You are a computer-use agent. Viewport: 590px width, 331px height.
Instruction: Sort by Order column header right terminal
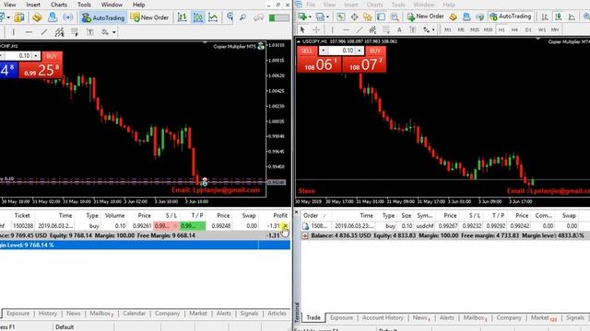(x=312, y=216)
